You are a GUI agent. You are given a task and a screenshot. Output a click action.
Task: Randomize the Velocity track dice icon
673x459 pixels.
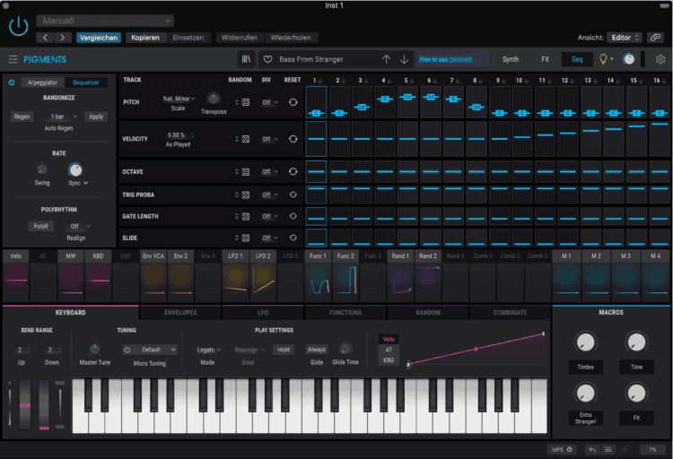click(246, 139)
